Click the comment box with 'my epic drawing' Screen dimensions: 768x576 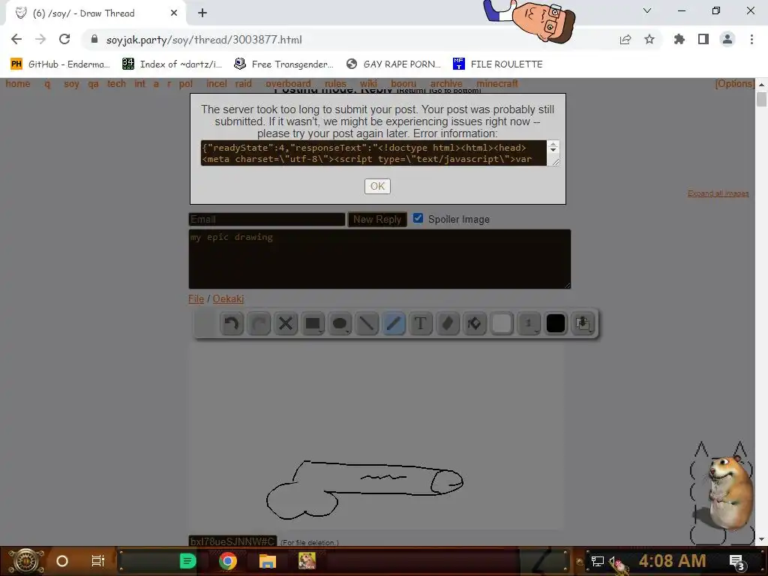(379, 259)
